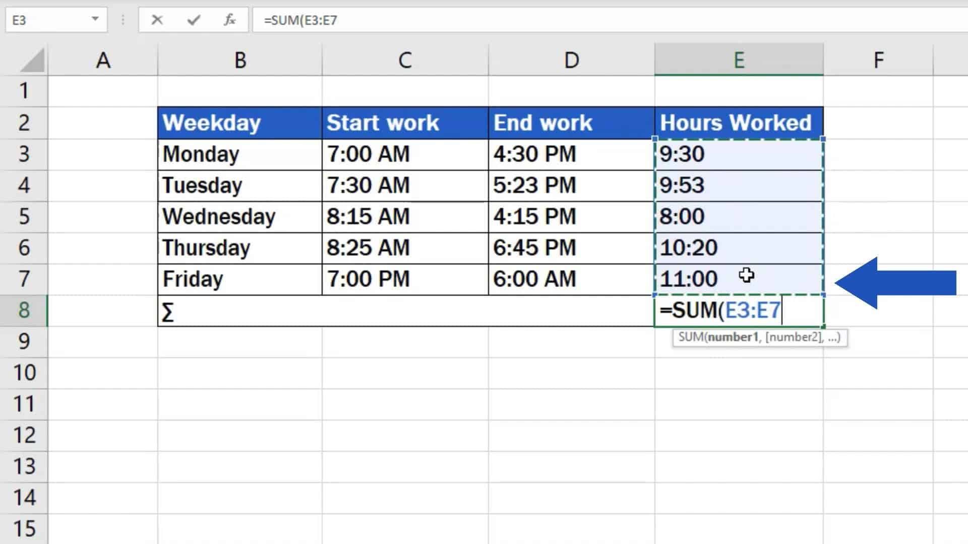Cancel formula entry using the X icon

[x=157, y=20]
